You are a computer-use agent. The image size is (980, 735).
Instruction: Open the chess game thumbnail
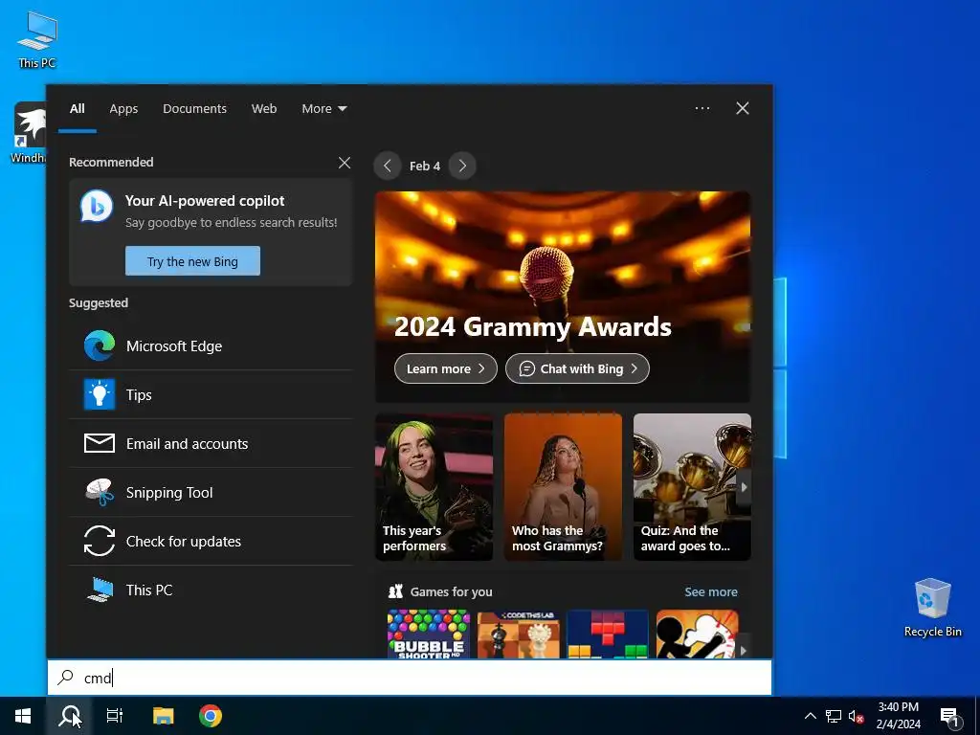(518, 634)
